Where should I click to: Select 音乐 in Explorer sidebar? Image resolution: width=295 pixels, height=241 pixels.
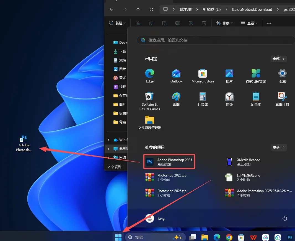tap(120, 78)
